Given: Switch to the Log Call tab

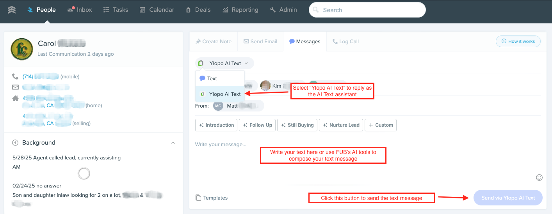Looking at the screenshot, I should coord(345,41).
